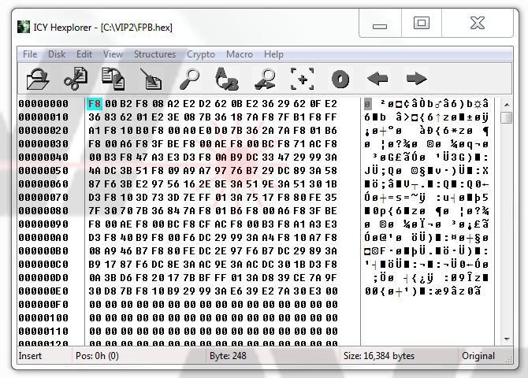
Task: Open the Structures menu
Action: (x=154, y=54)
